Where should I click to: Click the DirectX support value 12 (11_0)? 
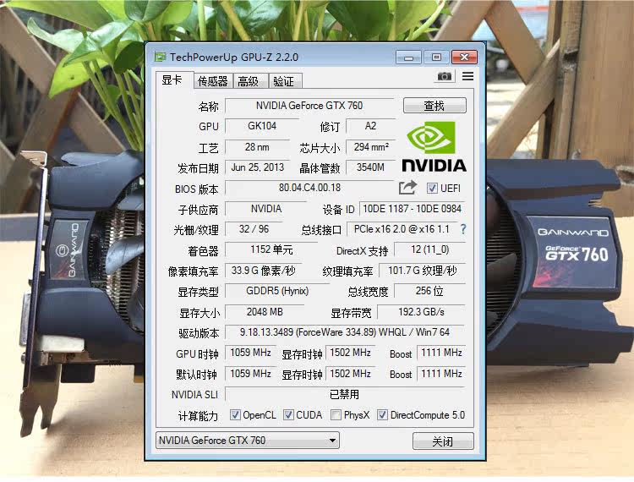pyautogui.click(x=429, y=250)
